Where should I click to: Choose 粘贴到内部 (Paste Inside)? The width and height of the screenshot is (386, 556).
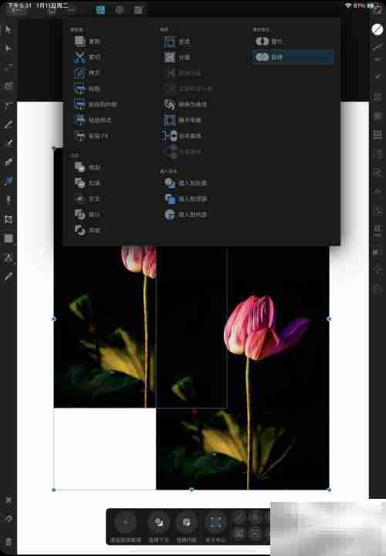pos(96,104)
